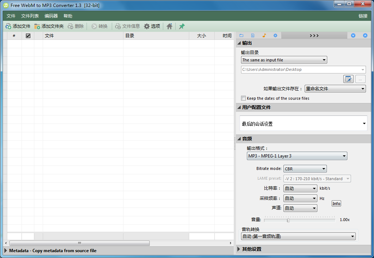Click the 目录 column header
Image resolution: width=374 pixels, height=258 pixels.
(x=156, y=36)
